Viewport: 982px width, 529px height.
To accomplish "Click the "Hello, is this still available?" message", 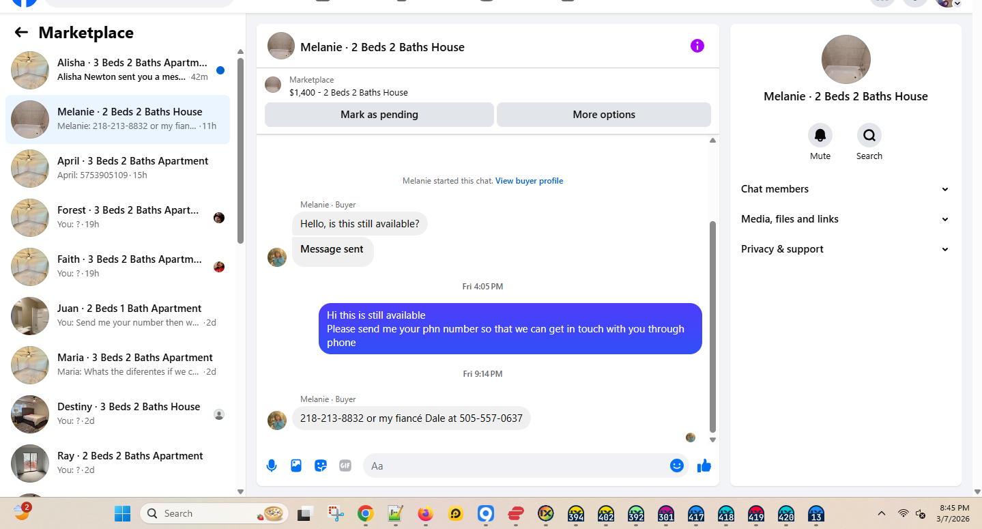I will click(360, 224).
